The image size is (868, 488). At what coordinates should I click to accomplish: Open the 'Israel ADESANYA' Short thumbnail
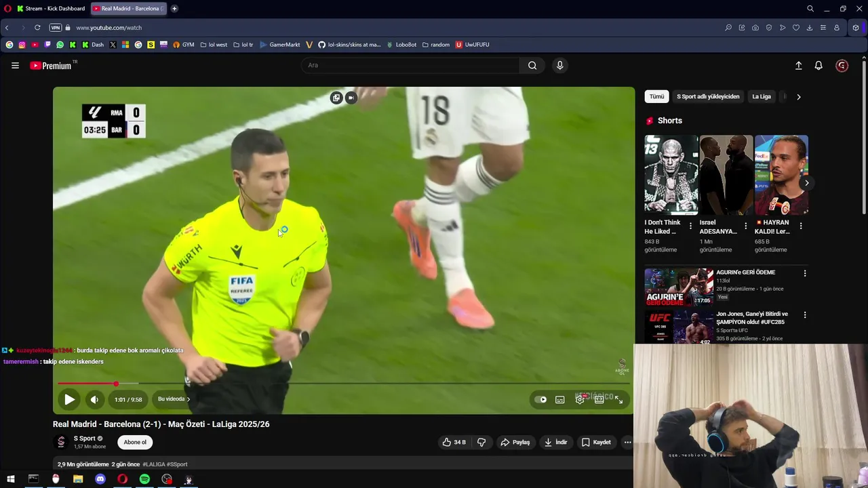point(726,175)
